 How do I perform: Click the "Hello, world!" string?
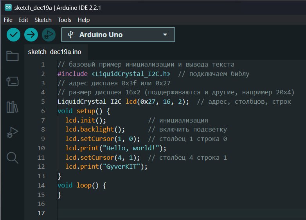point(131,148)
